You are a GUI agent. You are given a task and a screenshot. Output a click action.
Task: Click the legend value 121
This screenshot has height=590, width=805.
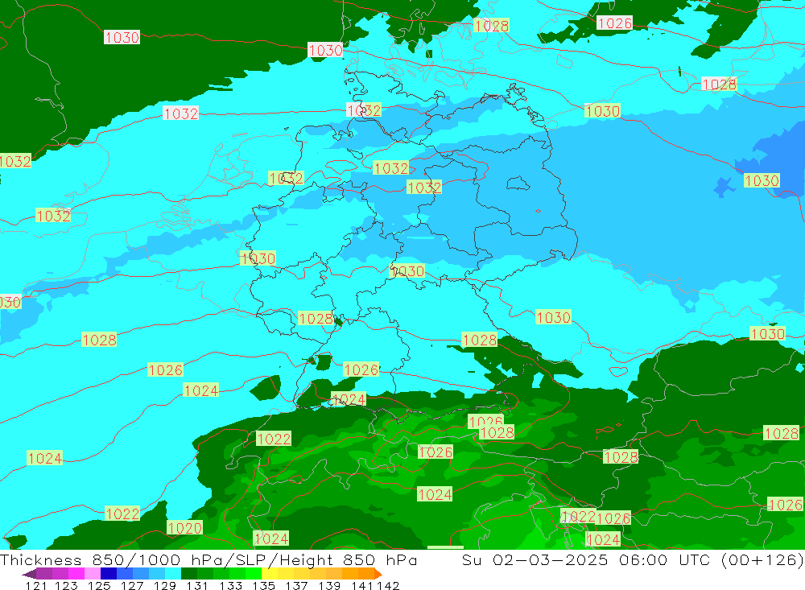[36, 585]
